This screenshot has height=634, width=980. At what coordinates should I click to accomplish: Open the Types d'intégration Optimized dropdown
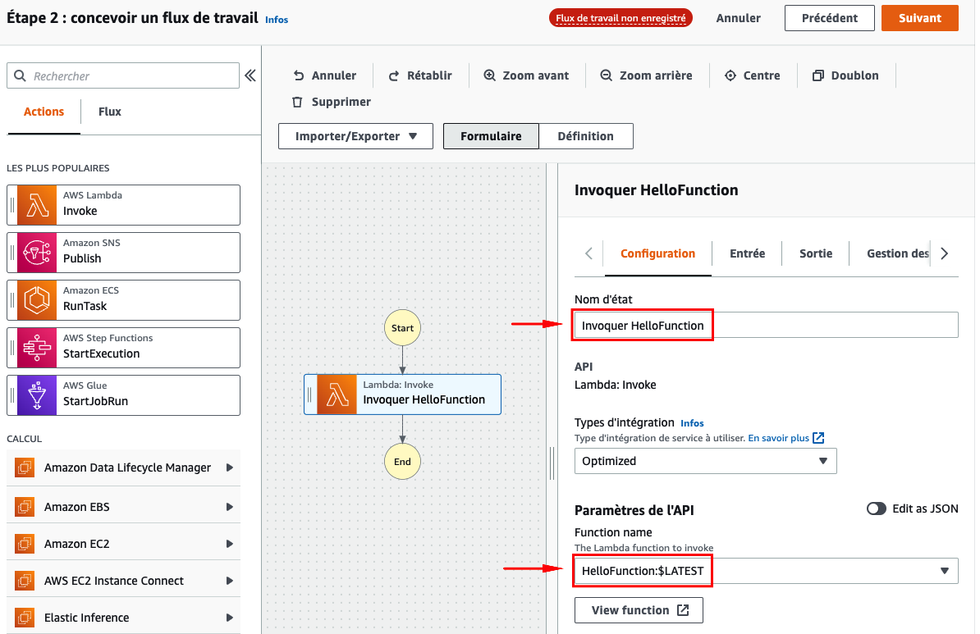pos(706,461)
